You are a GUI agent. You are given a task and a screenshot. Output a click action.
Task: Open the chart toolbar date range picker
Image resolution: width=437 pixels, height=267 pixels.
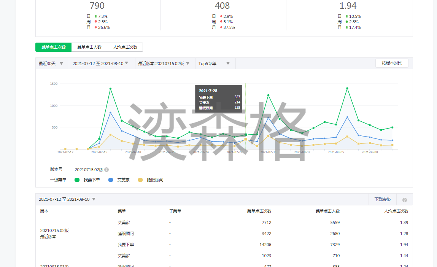100,64
